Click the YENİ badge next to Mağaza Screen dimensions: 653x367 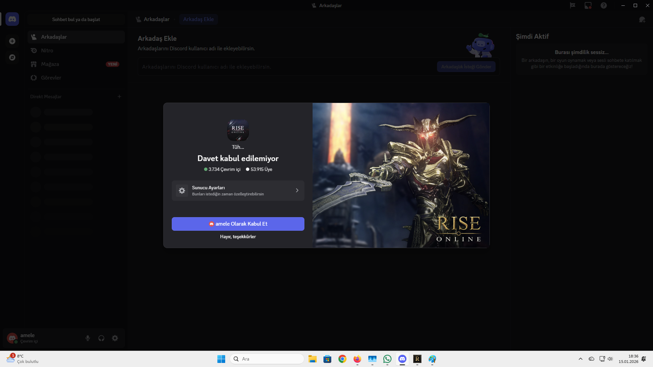tap(113, 64)
